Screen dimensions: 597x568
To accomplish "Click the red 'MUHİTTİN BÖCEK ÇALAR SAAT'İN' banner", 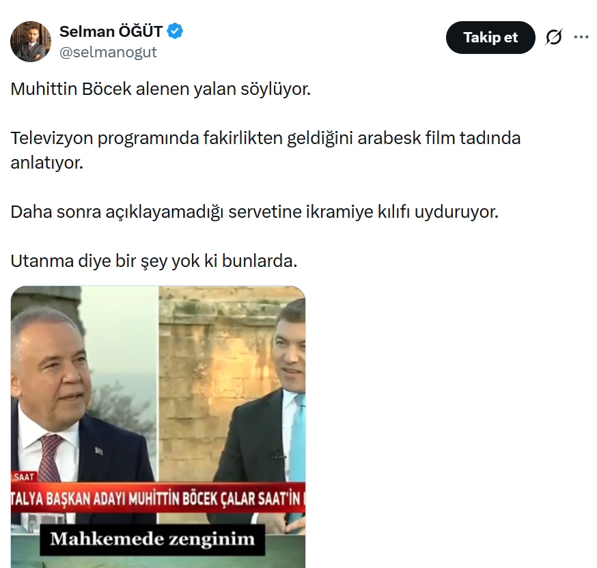I will 158,498.
